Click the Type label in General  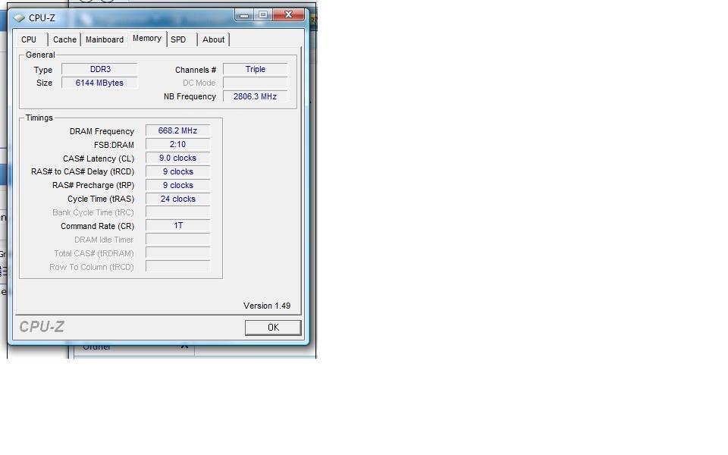point(42,70)
